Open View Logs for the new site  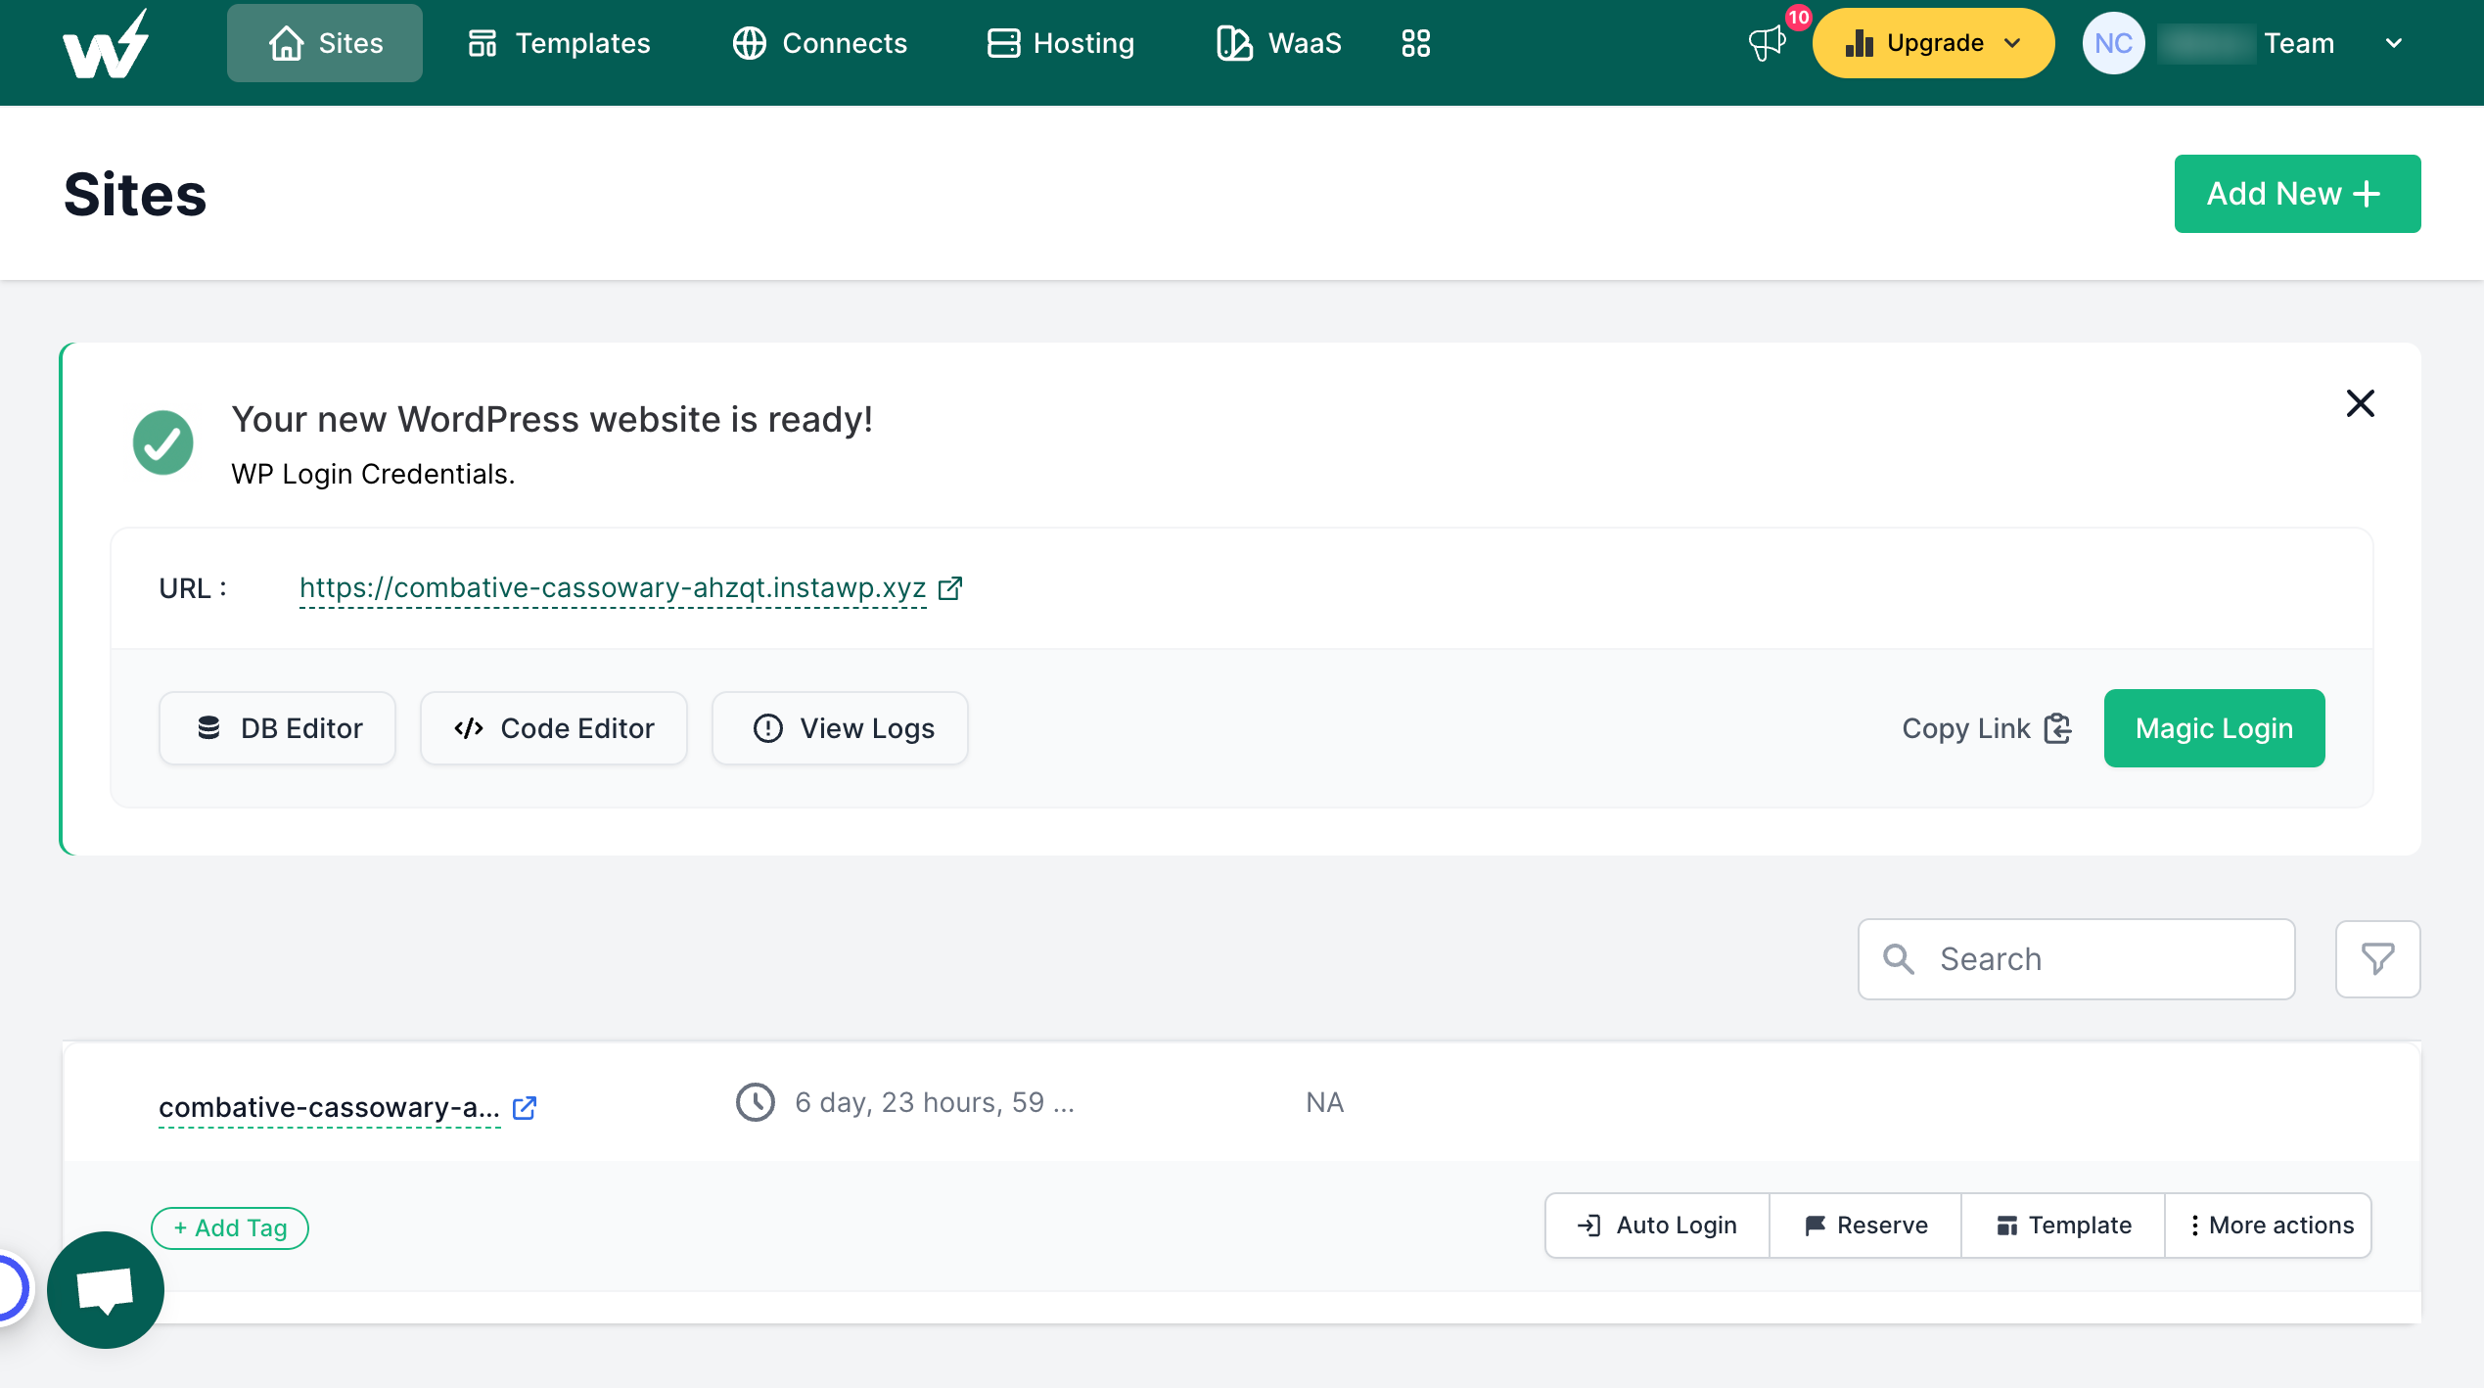pyautogui.click(x=839, y=728)
